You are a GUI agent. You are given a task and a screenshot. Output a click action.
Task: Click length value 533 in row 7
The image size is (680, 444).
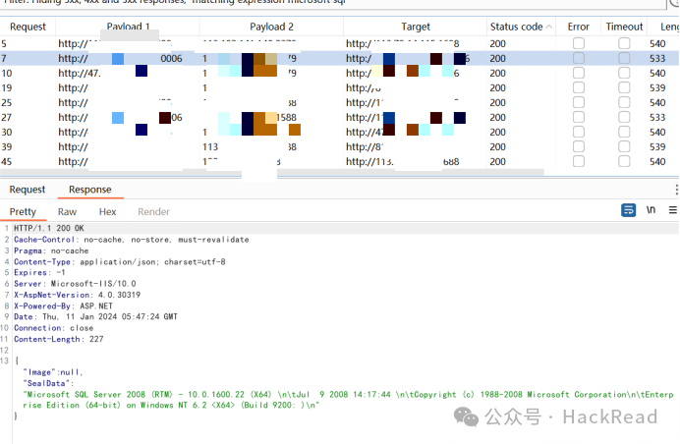657,58
